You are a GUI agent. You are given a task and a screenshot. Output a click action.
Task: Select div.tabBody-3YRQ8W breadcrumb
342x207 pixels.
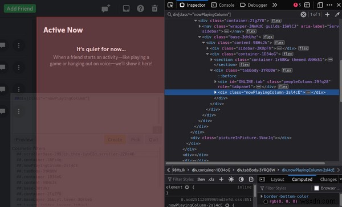[256, 170]
